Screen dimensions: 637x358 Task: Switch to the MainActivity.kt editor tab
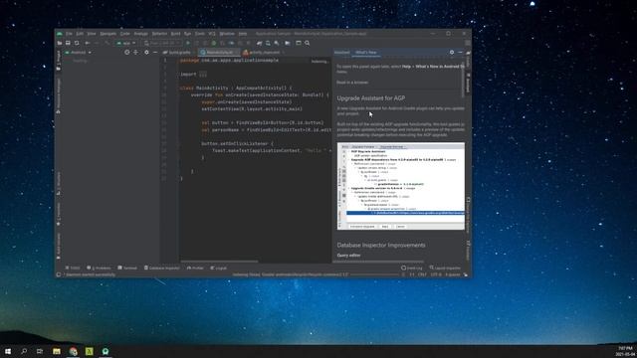click(x=219, y=53)
